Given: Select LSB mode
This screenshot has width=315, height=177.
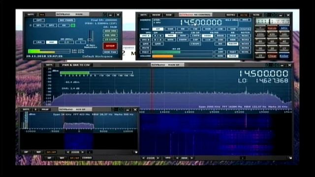Looking at the screenshot, I should coord(220,29).
